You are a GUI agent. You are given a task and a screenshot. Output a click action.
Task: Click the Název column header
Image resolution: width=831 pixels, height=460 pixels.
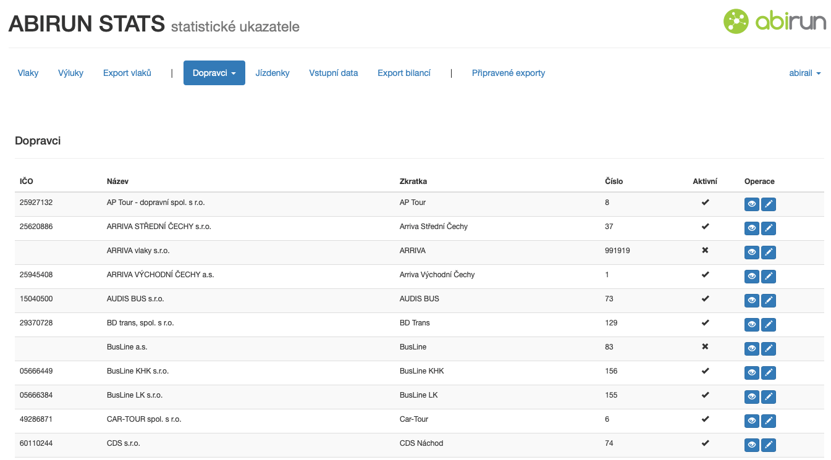click(x=117, y=182)
